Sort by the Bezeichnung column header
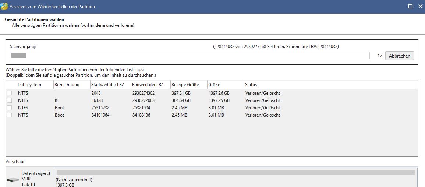The width and height of the screenshot is (425, 187). point(72,85)
